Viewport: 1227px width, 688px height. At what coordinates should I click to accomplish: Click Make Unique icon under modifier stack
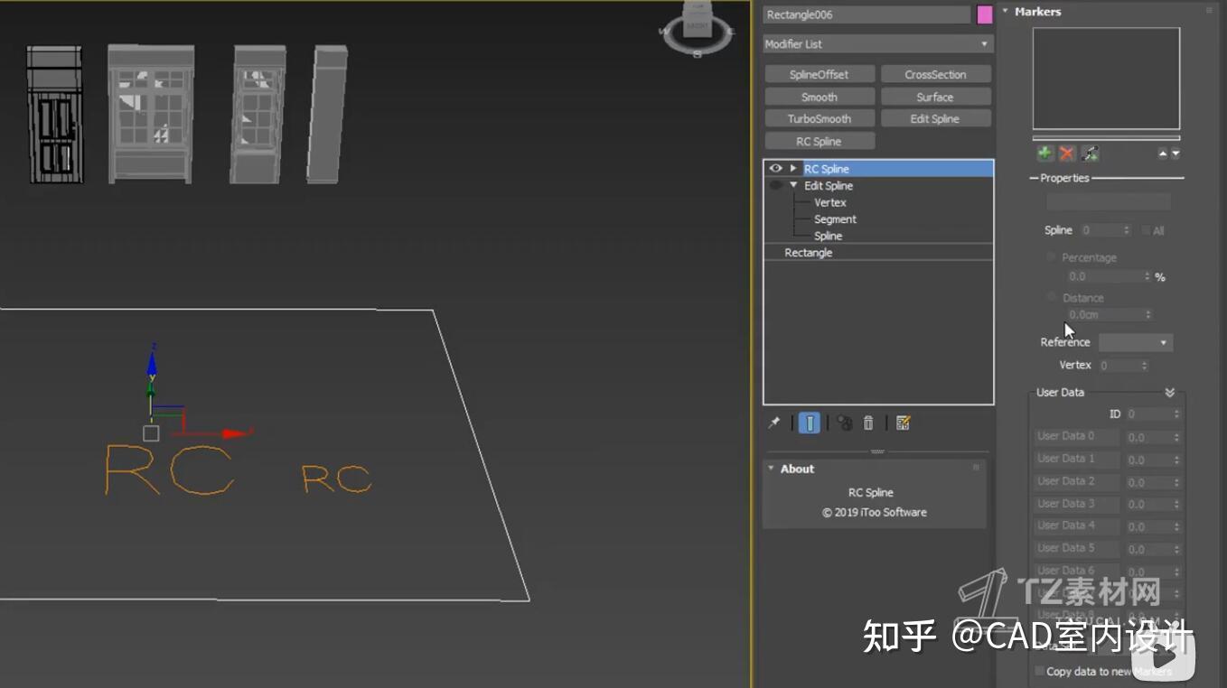(x=843, y=423)
